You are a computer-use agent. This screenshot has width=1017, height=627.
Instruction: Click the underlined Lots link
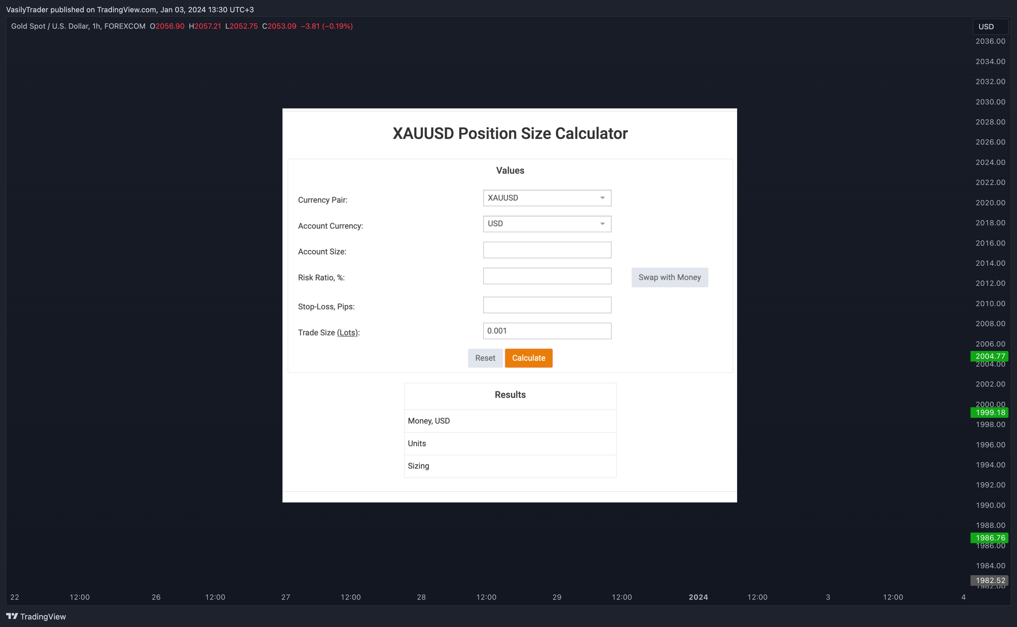point(348,333)
